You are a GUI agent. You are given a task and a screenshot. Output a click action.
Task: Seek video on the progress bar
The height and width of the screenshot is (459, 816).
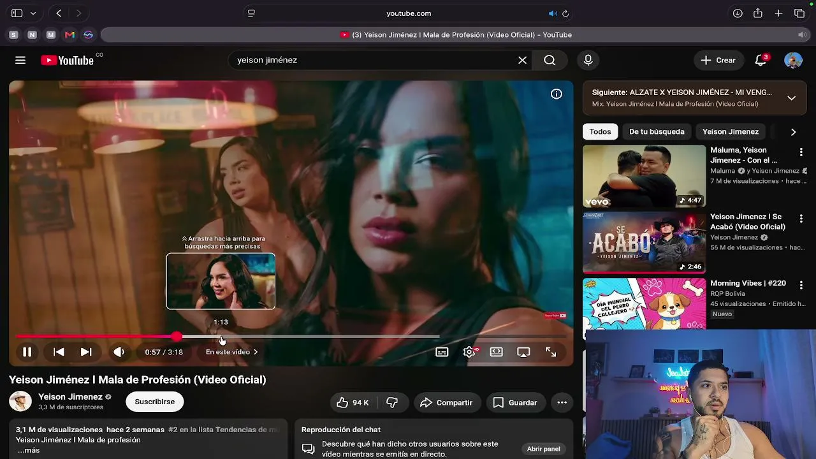(291, 336)
